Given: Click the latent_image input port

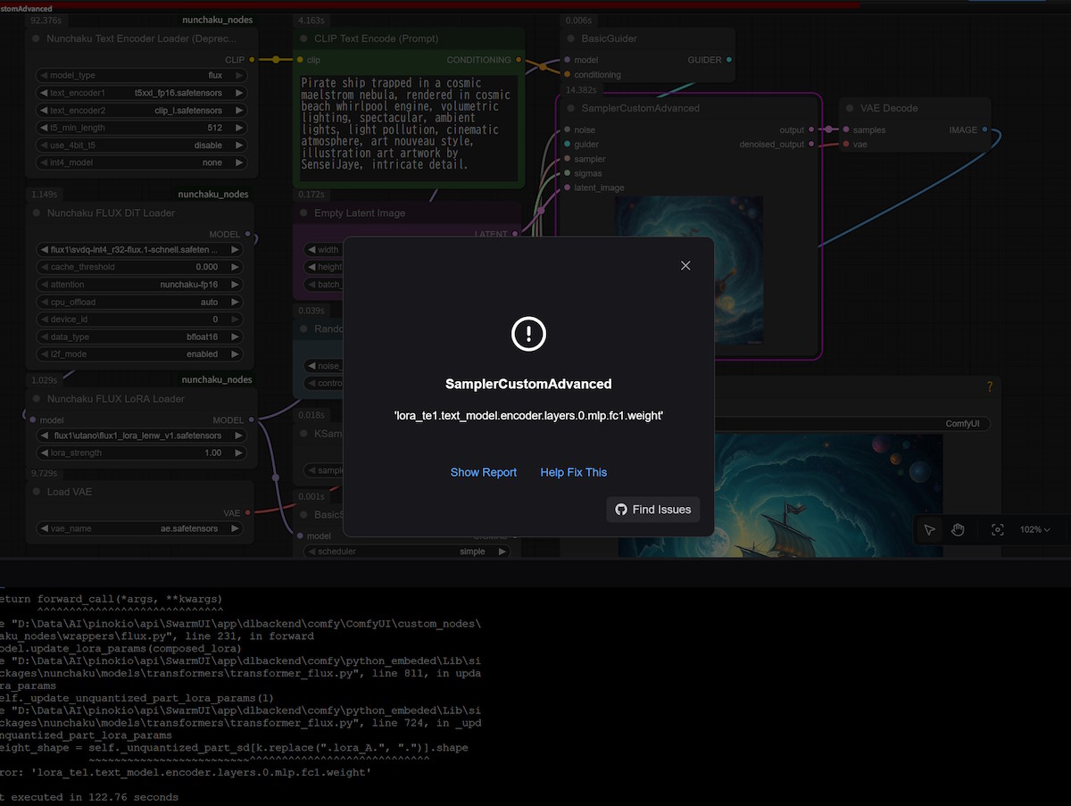Looking at the screenshot, I should pyautogui.click(x=566, y=187).
